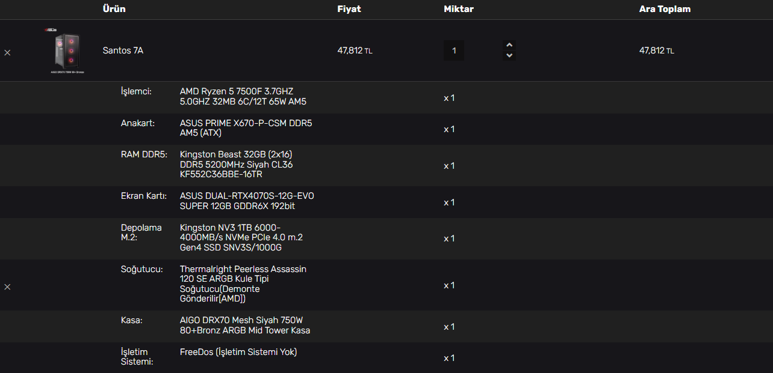The width and height of the screenshot is (773, 373).
Task: Click the Thermalright Peerless Assassin cooler entry
Action: point(243,284)
